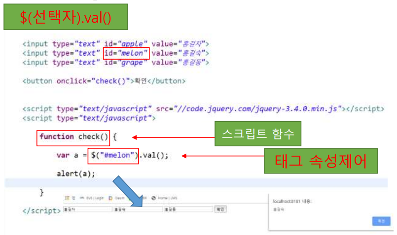Click the code line 'alert(a);'

point(76,174)
